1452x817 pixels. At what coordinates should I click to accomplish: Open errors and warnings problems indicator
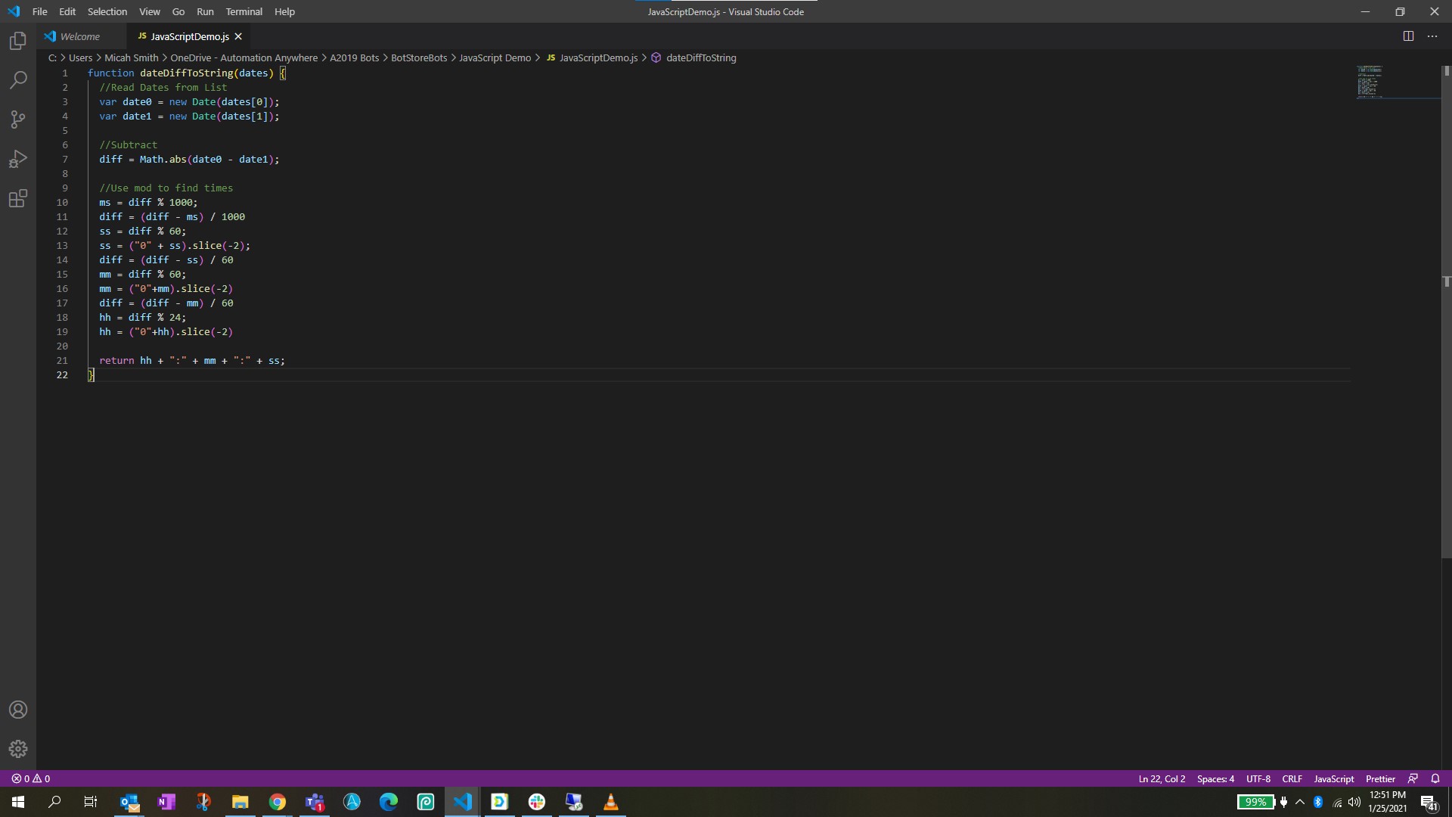point(31,778)
